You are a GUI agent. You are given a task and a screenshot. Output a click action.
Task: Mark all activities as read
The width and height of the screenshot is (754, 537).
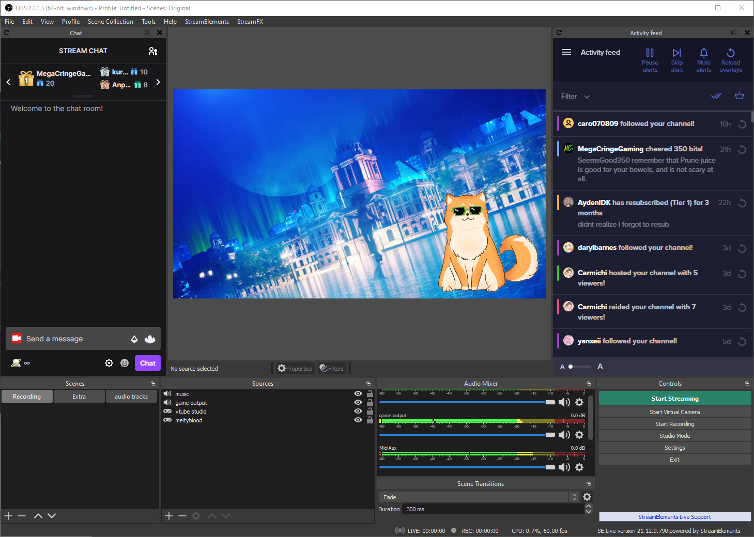point(716,96)
